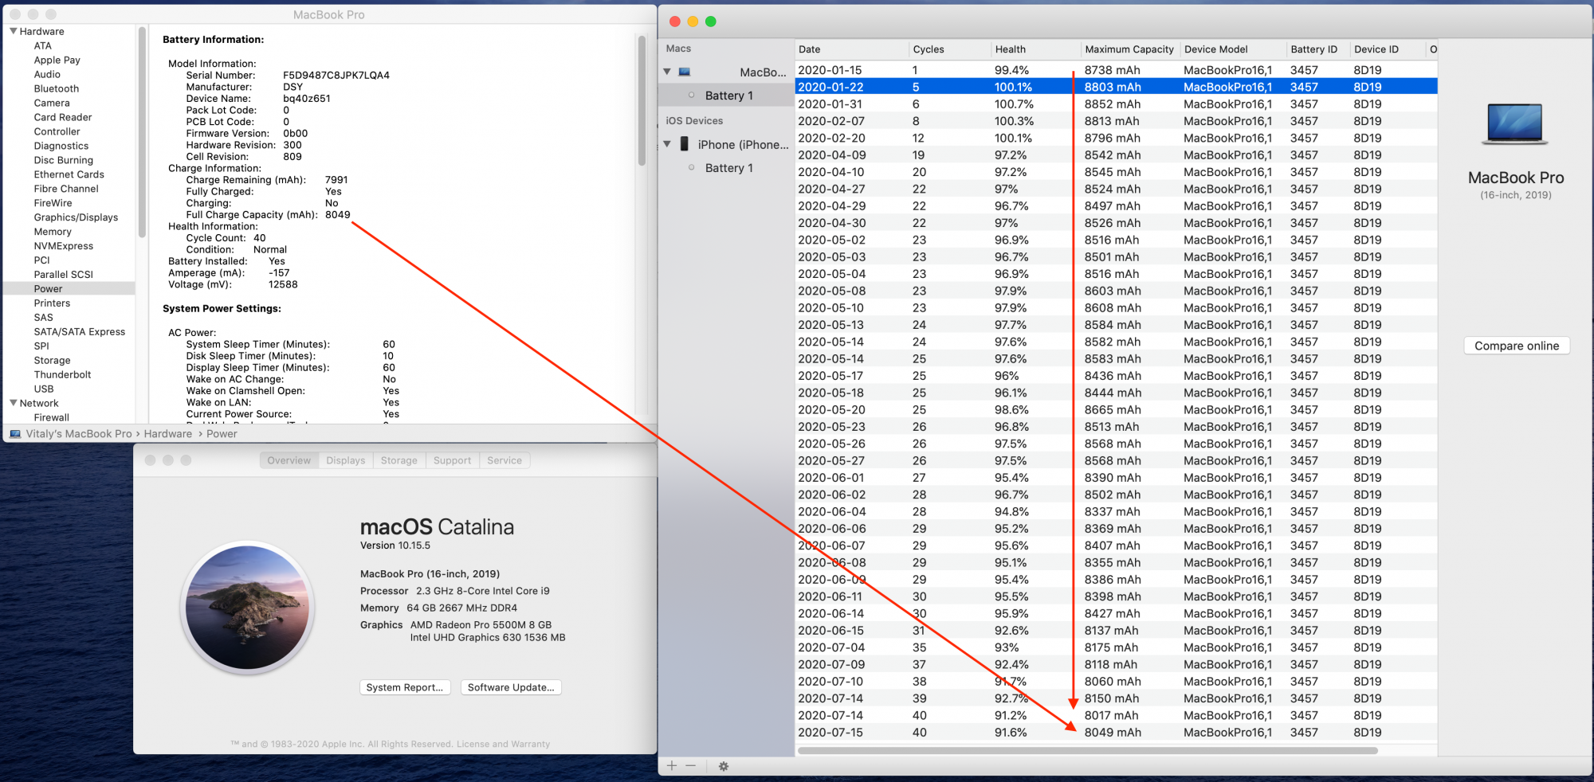Select the 2020-01-15 row in the battery table

tap(1116, 70)
